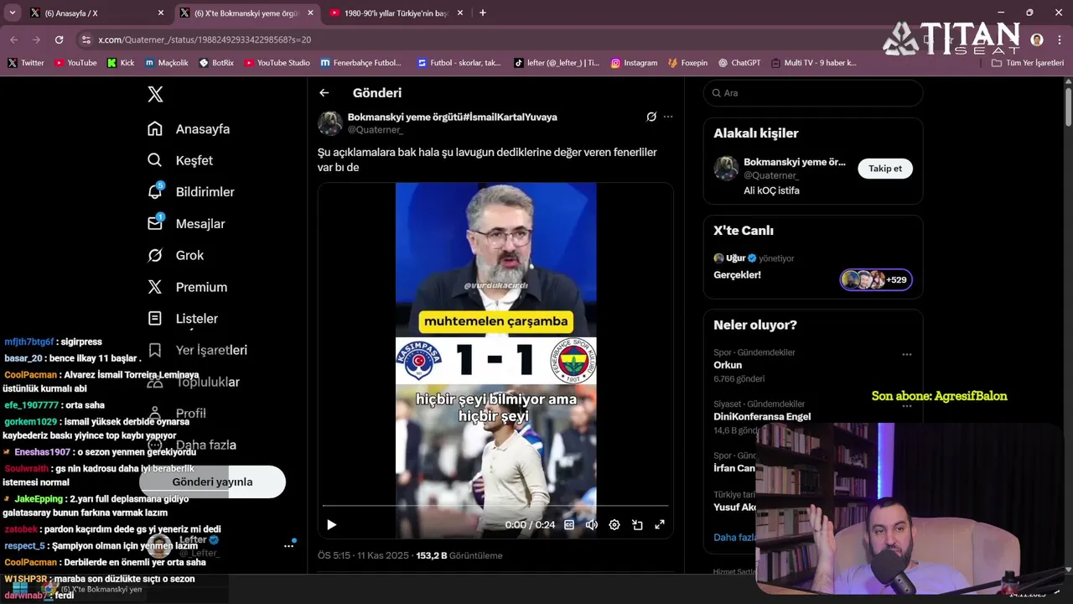Image resolution: width=1073 pixels, height=604 pixels.
Task: Click the Anasayfa house icon
Action: (x=155, y=129)
